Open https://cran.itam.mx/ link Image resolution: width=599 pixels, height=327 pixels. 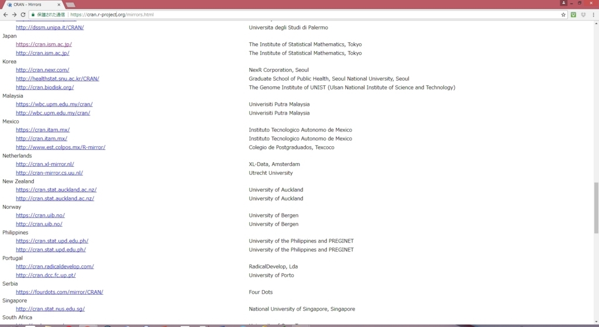click(42, 130)
